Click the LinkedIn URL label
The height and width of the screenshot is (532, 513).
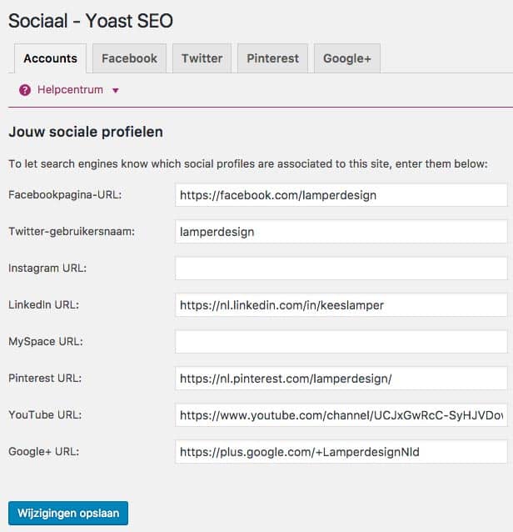pos(43,304)
